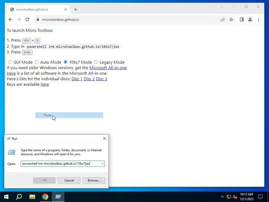Click the Win key label on page
269x202 pixels.
click(27, 41)
